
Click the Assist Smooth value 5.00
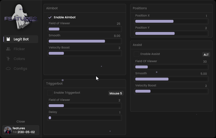pyautogui.click(x=204, y=74)
